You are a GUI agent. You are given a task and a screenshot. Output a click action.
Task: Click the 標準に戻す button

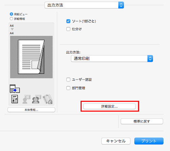142,121
